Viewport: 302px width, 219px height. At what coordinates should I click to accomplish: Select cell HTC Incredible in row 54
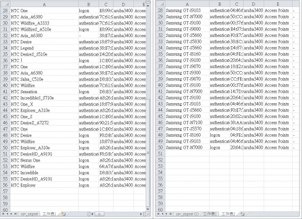click(x=44, y=173)
